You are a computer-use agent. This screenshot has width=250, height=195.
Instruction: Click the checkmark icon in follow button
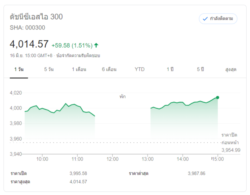[205, 19]
